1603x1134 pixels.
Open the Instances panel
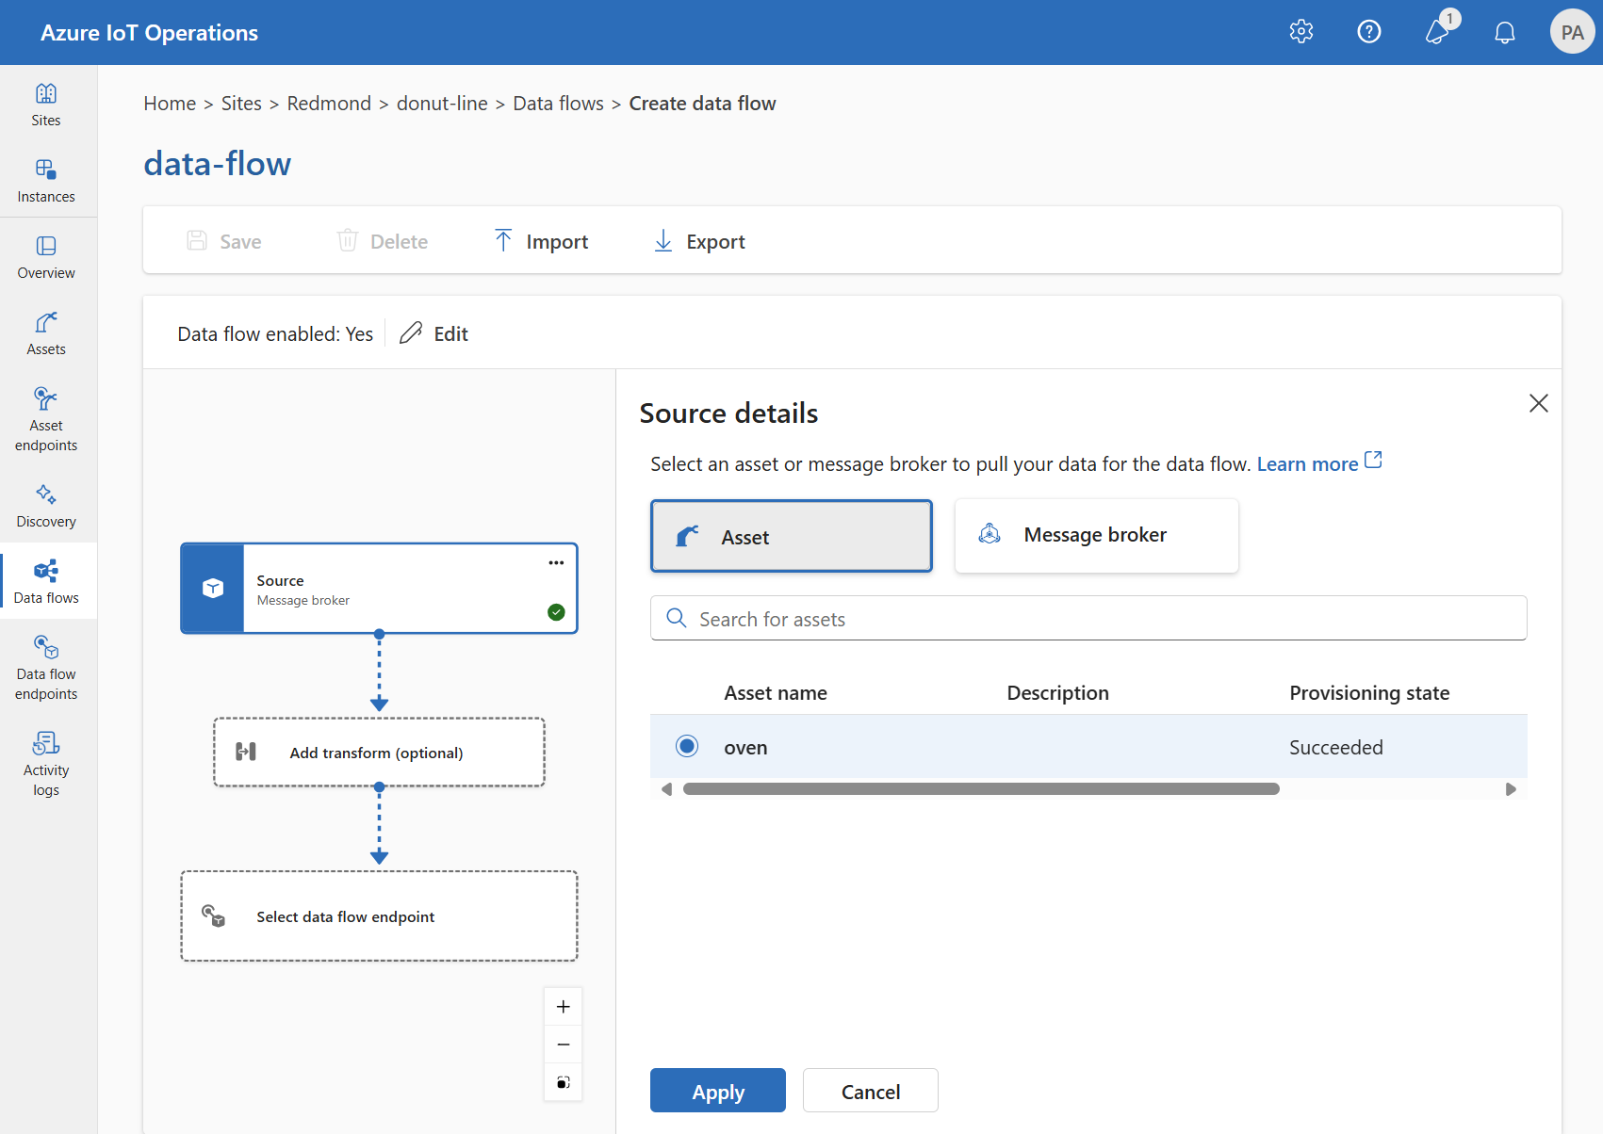(x=45, y=179)
